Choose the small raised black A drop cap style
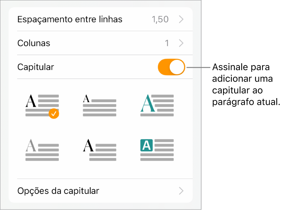 (x=99, y=105)
